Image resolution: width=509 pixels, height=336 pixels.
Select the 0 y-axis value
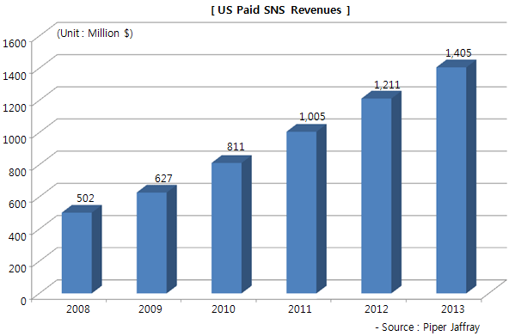(23, 301)
